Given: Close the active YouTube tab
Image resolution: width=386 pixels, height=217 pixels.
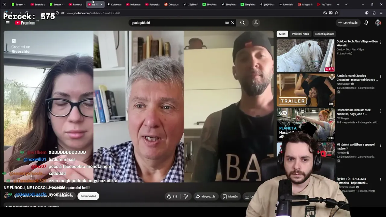Looking at the screenshot, I should click(101, 5).
